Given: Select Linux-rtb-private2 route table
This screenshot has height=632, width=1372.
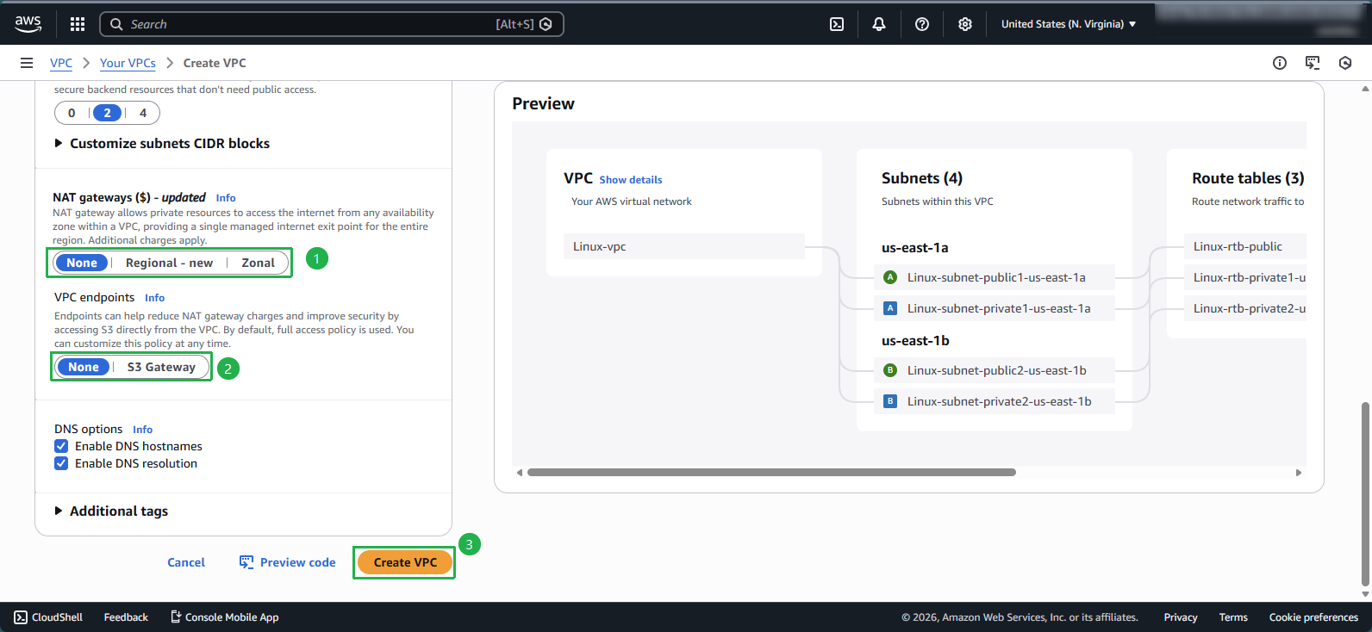Looking at the screenshot, I should [1245, 308].
